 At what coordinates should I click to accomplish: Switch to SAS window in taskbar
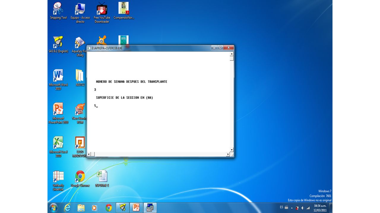[122, 208]
